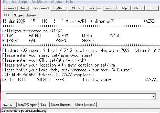This screenshot has height=113, width=160.
Task: Open the Environ settings button
Action: (110, 8)
